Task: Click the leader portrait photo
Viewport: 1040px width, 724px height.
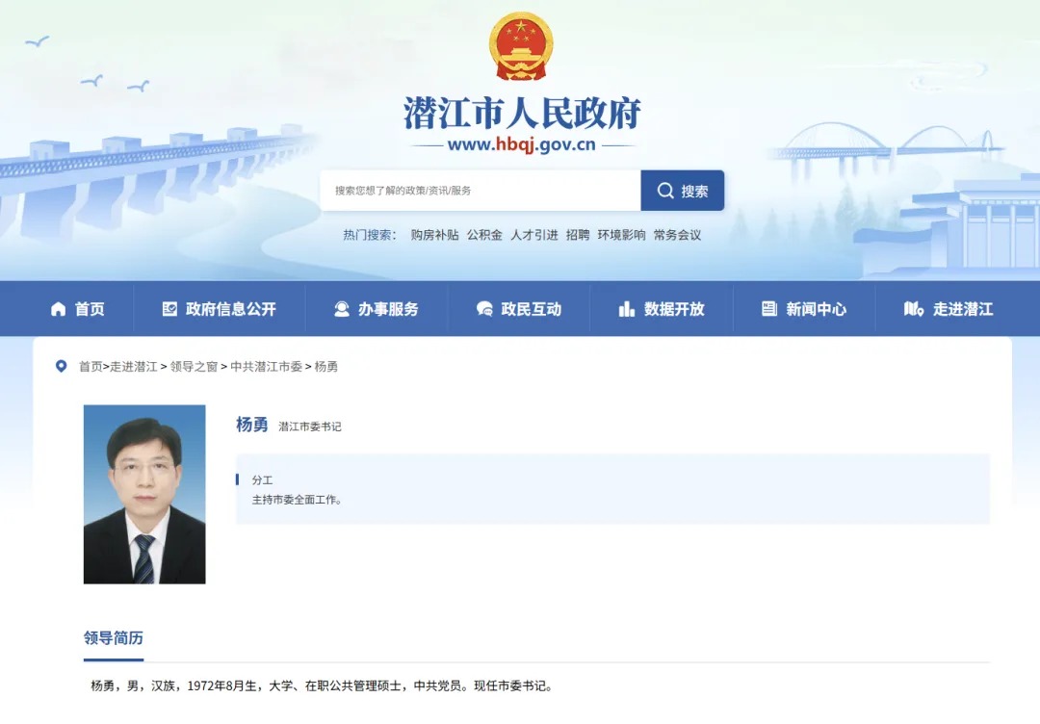Action: pyautogui.click(x=144, y=495)
